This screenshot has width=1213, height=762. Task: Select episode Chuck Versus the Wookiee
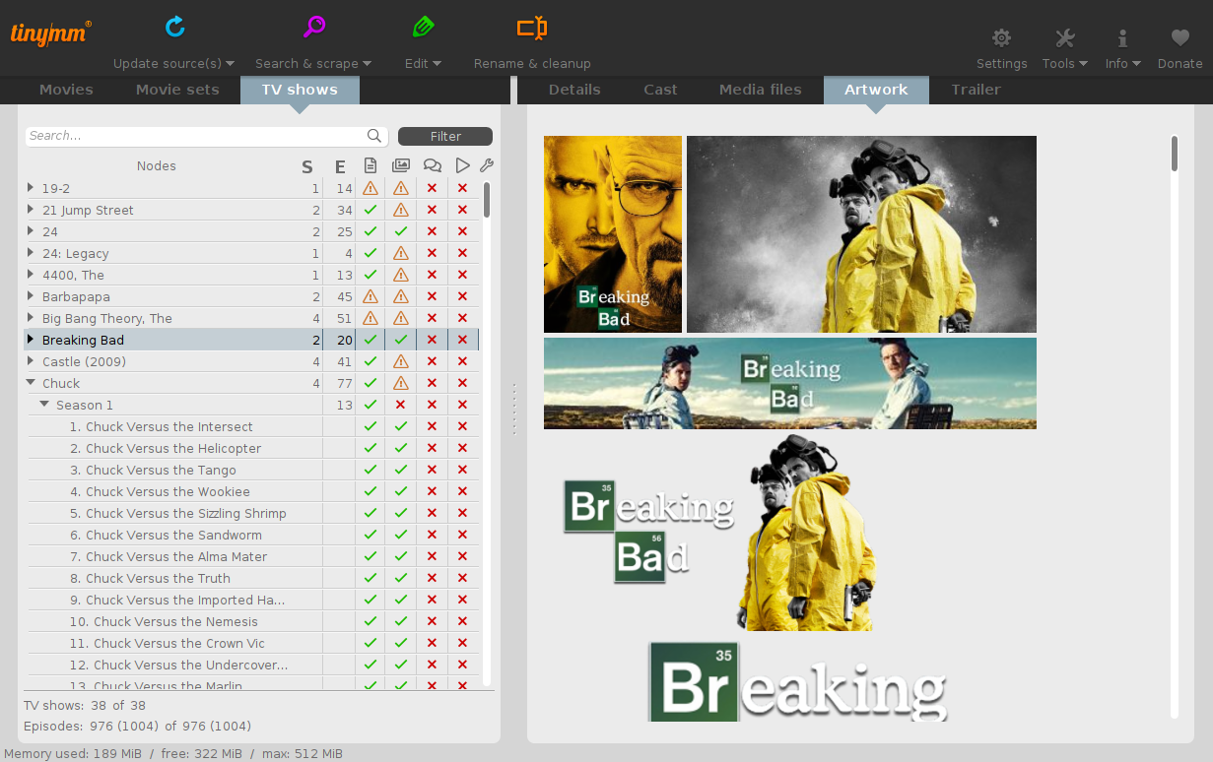pyautogui.click(x=160, y=491)
